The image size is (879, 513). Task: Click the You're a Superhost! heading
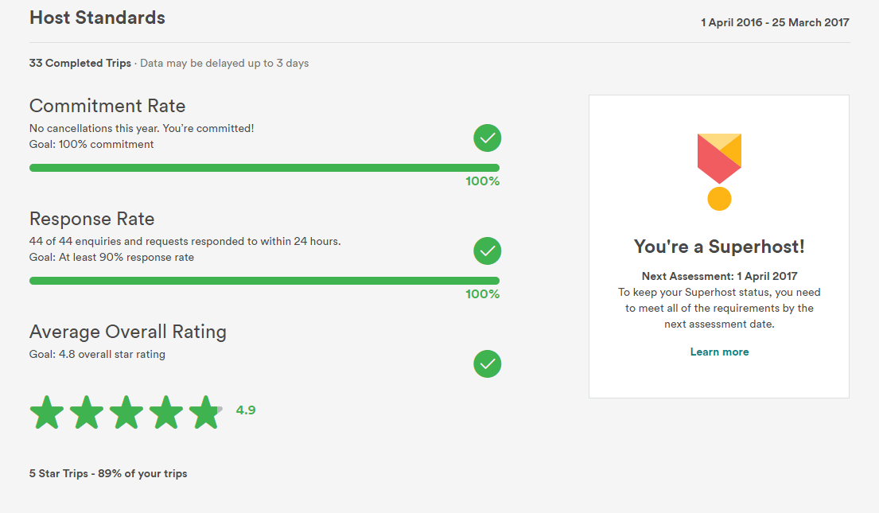coord(719,247)
